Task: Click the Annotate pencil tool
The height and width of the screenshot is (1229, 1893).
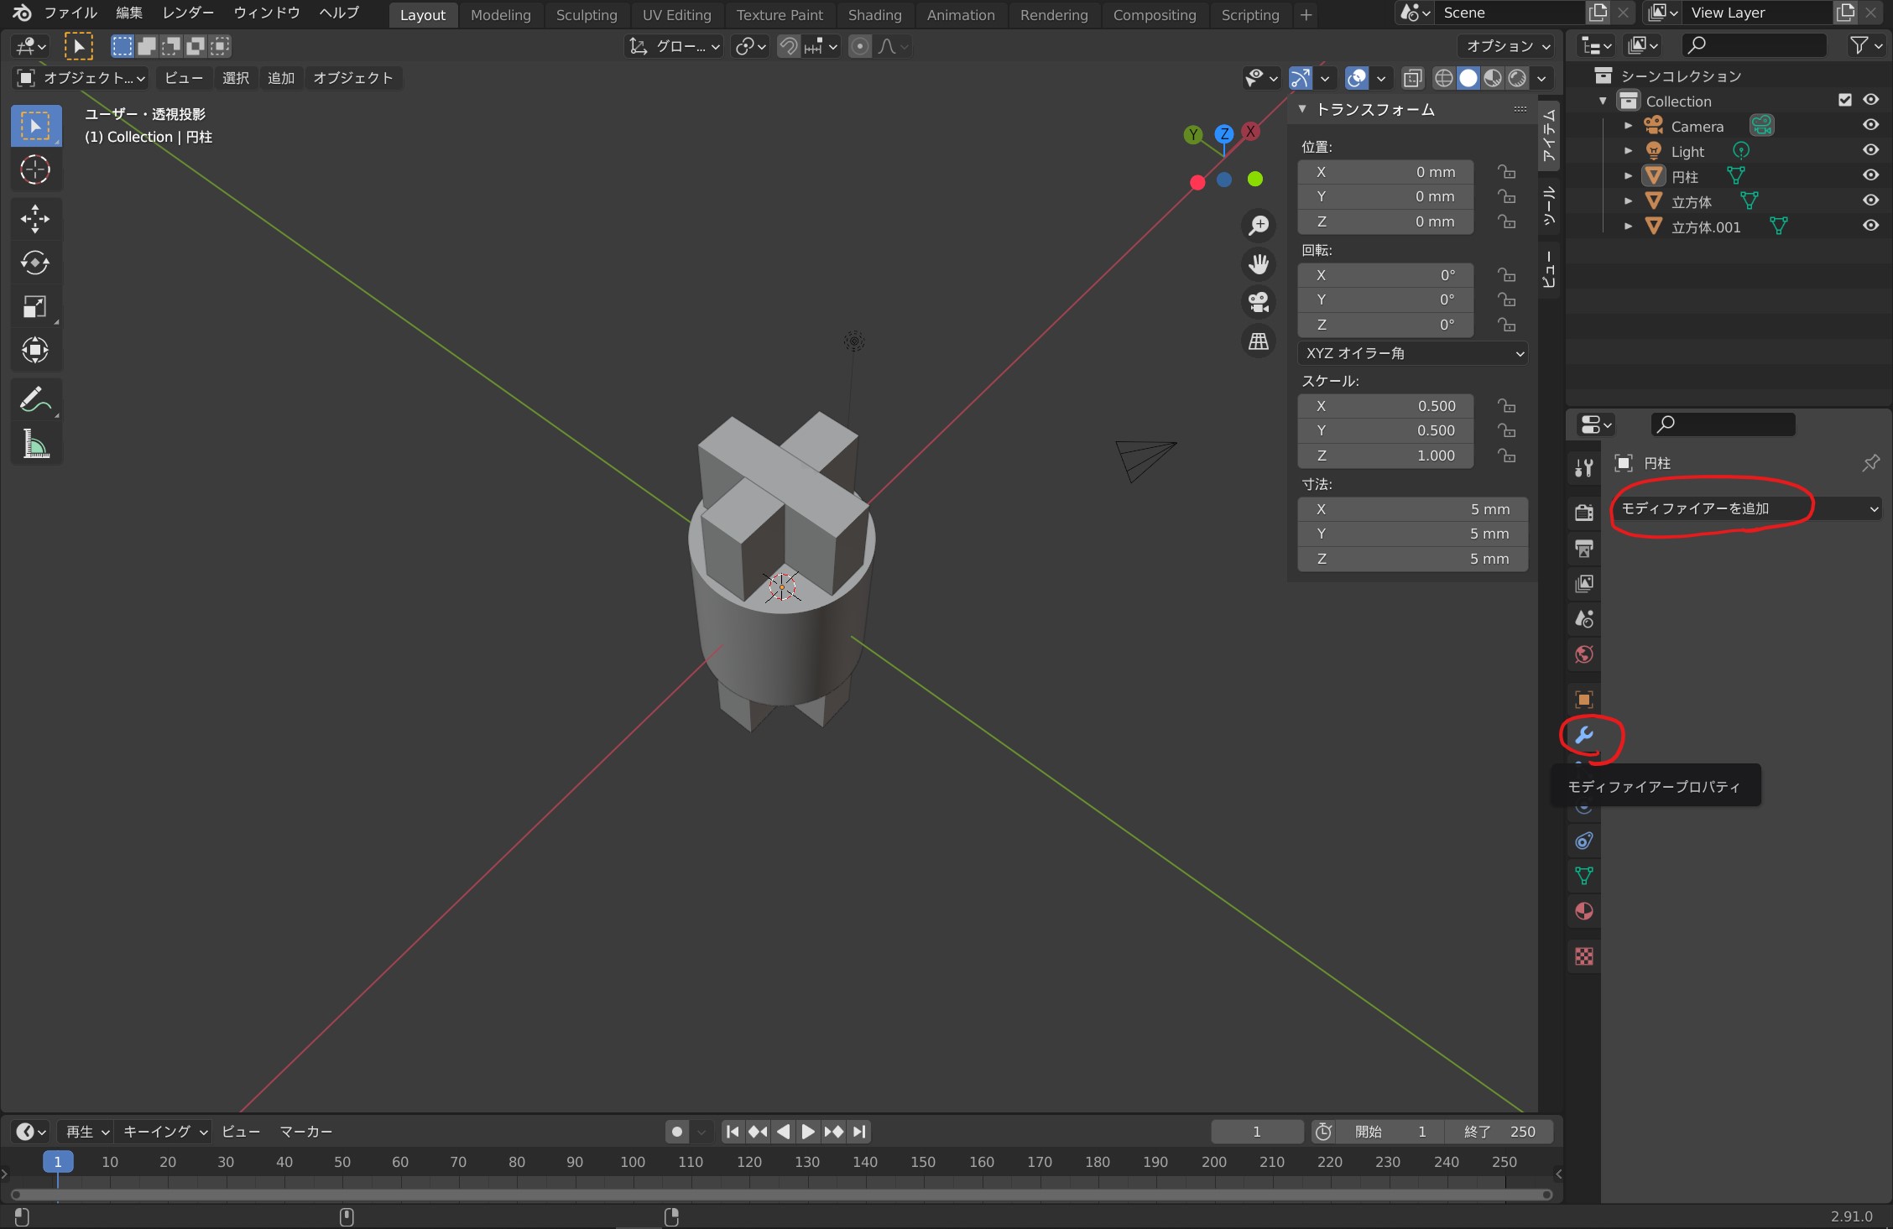Action: 34,399
